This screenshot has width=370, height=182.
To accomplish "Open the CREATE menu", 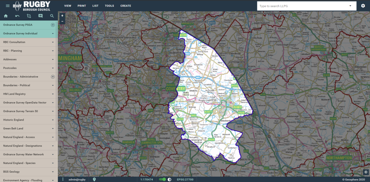I will tap(125, 6).
